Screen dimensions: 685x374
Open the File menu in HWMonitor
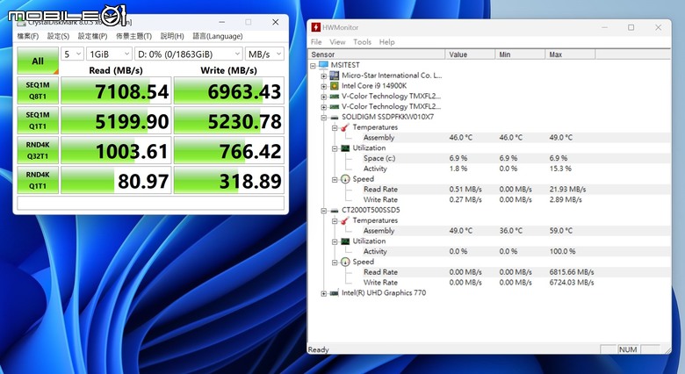(x=316, y=42)
